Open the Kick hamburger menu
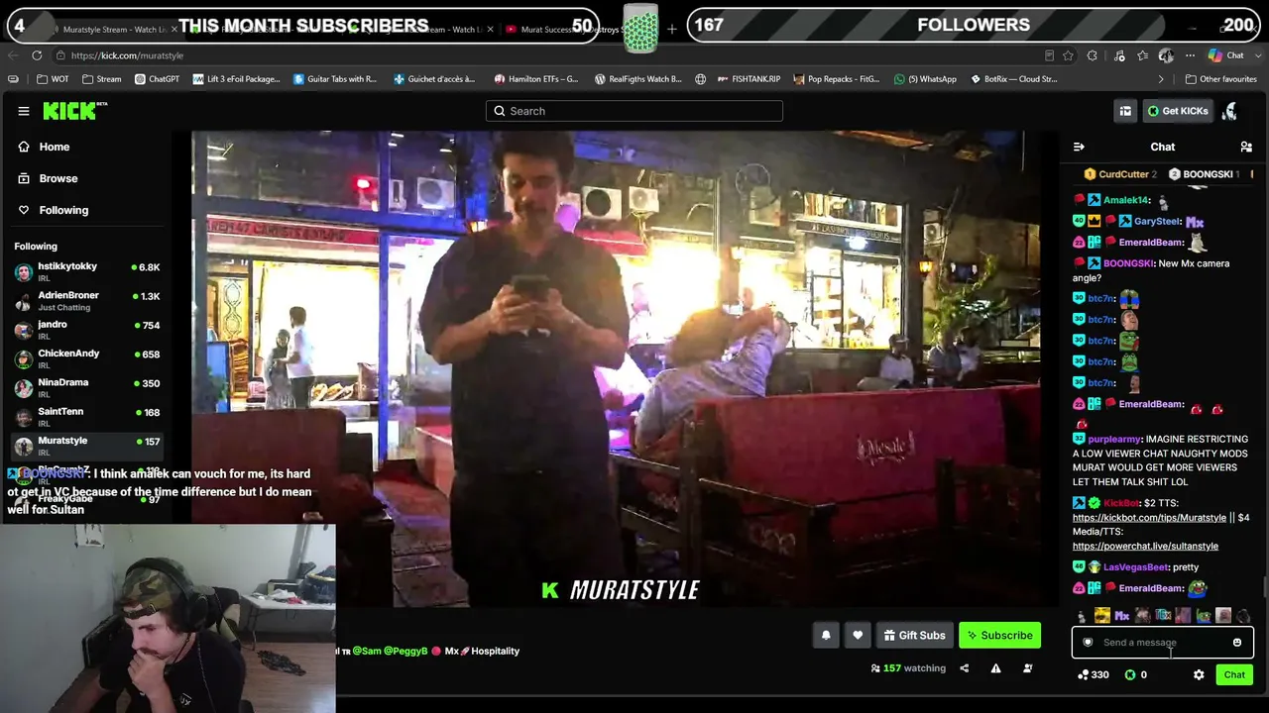The width and height of the screenshot is (1269, 713). click(24, 111)
